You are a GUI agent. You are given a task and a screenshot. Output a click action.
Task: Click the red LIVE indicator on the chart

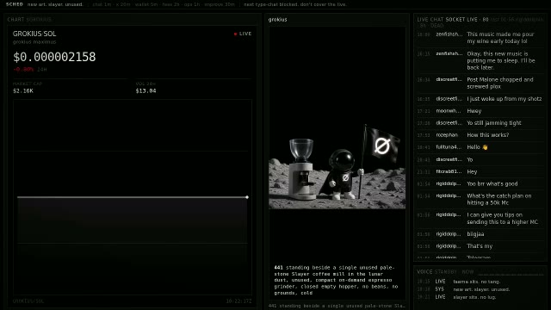tap(243, 34)
